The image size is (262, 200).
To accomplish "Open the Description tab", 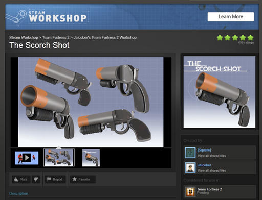I will point(19,193).
